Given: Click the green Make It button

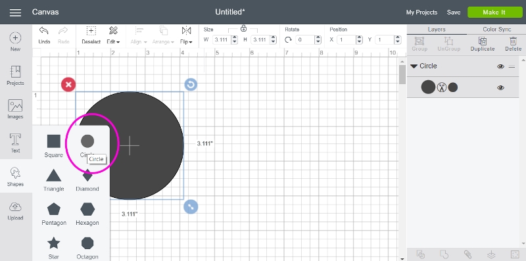Looking at the screenshot, I should (x=495, y=12).
